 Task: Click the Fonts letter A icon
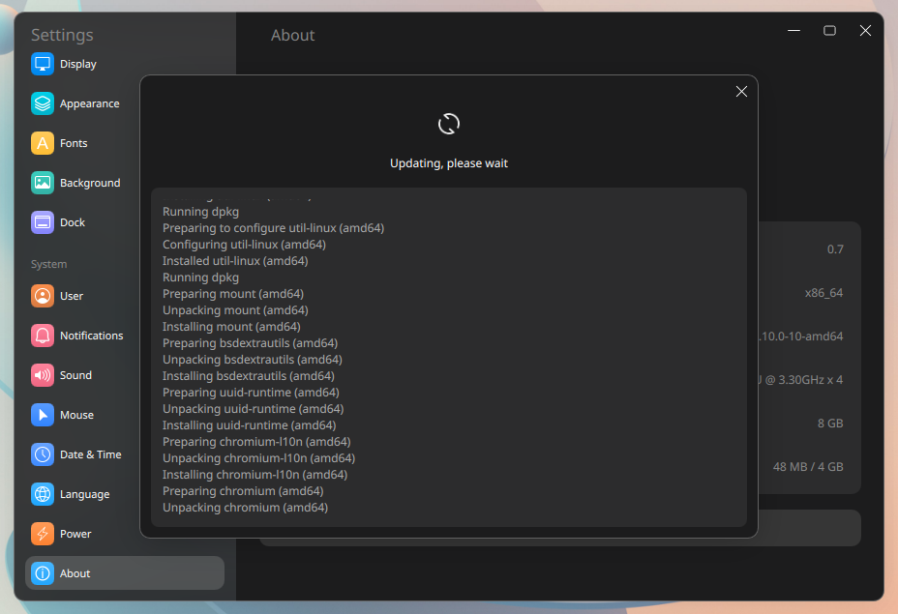tap(43, 143)
